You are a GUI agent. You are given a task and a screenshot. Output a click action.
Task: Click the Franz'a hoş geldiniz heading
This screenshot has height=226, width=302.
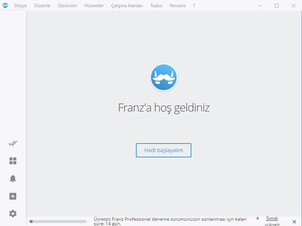[x=164, y=108]
